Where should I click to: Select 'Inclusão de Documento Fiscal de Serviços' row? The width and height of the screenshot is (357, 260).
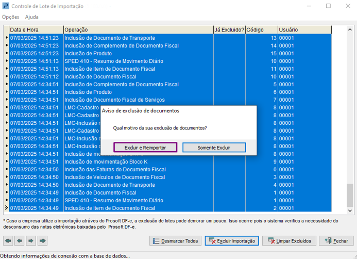[171, 100]
